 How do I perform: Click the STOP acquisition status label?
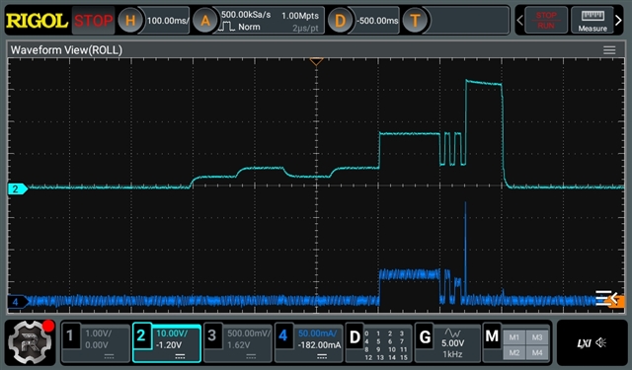point(93,21)
